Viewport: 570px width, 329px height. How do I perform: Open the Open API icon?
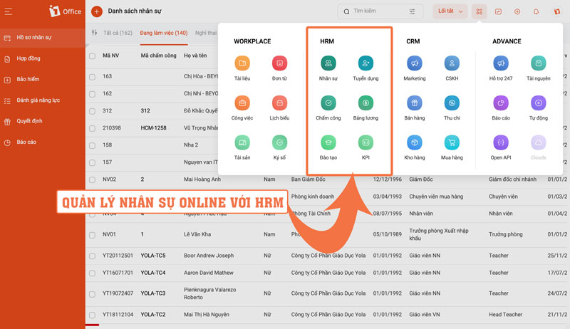pyautogui.click(x=501, y=142)
